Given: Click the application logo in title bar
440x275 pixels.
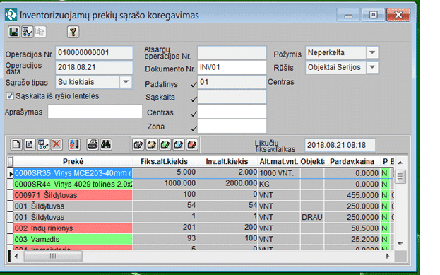Looking at the screenshot, I should coord(11,15).
